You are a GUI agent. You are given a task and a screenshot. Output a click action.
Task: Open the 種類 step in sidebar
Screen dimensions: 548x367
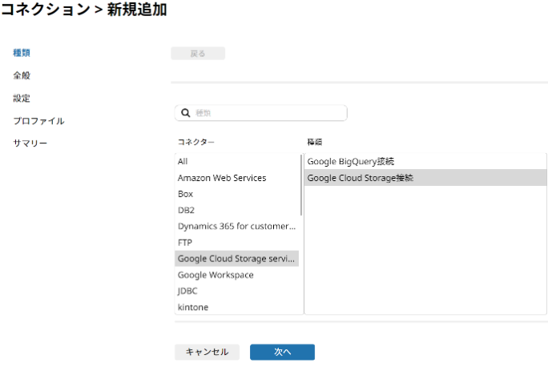[22, 53]
